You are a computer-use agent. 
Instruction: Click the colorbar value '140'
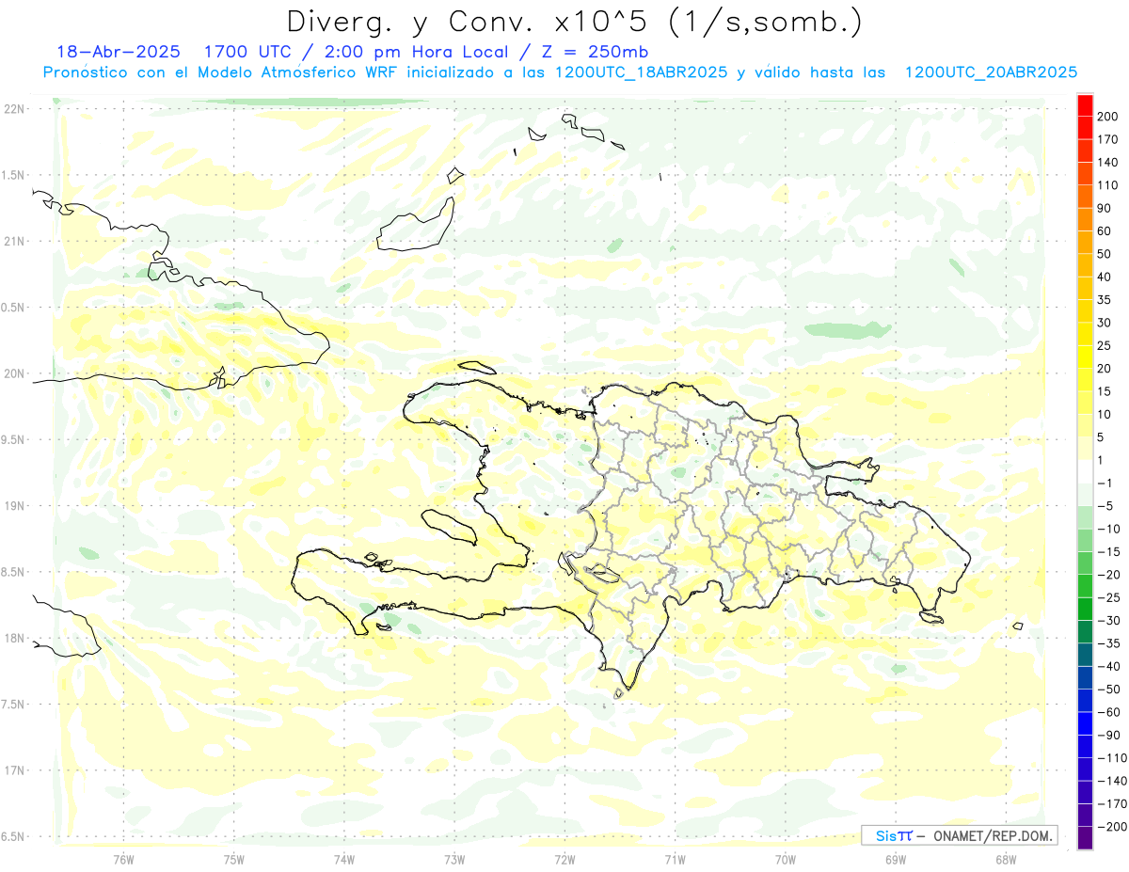click(1107, 162)
